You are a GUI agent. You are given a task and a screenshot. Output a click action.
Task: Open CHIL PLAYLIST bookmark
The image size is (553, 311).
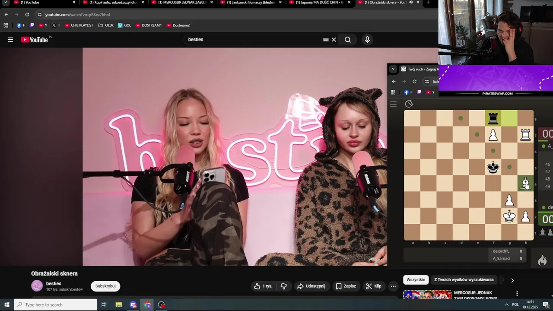click(79, 25)
